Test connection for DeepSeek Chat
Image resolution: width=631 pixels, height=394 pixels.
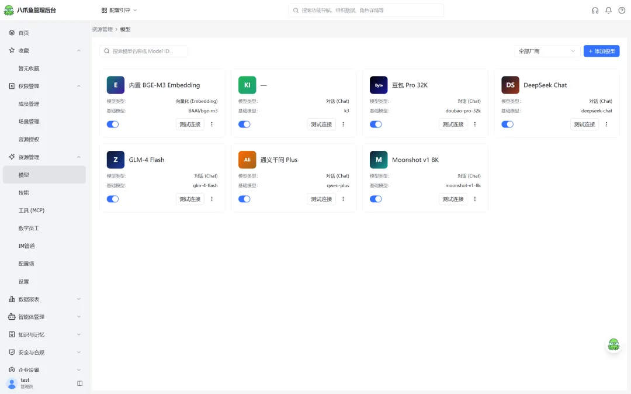click(x=584, y=125)
